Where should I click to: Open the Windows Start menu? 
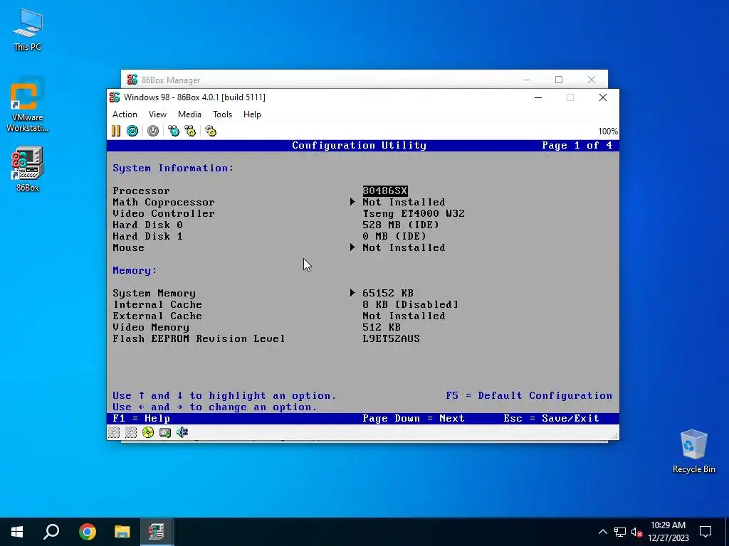(17, 532)
